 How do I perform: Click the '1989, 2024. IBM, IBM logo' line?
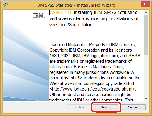[95, 56]
